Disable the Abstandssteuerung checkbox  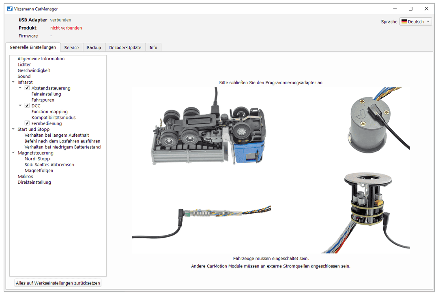pos(27,88)
